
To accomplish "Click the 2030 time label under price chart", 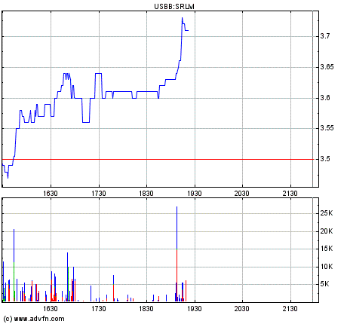I will [x=242, y=194].
